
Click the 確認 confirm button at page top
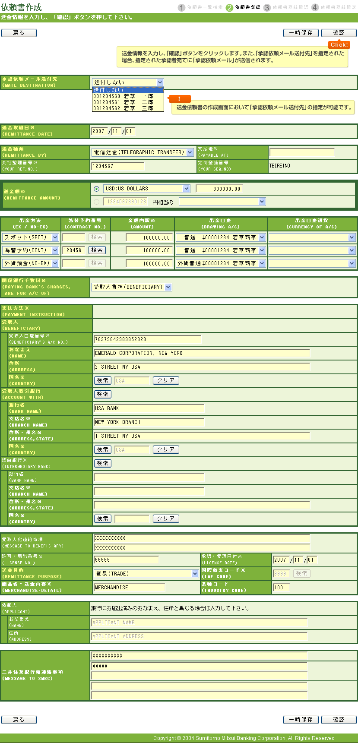click(x=339, y=33)
